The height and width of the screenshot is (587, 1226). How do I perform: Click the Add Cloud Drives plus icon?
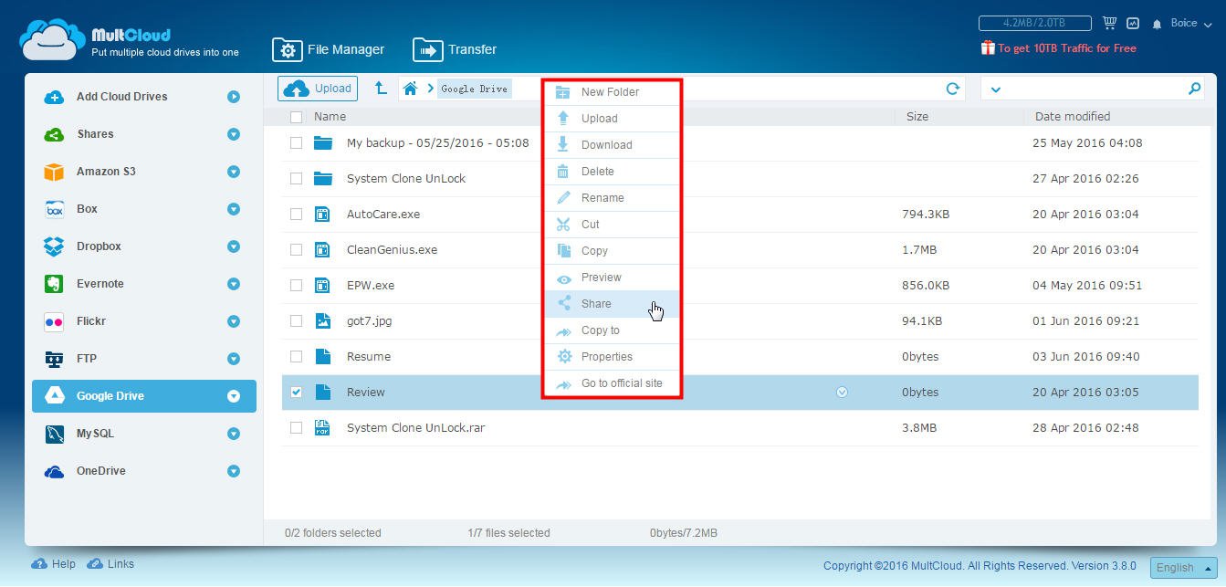click(x=54, y=97)
